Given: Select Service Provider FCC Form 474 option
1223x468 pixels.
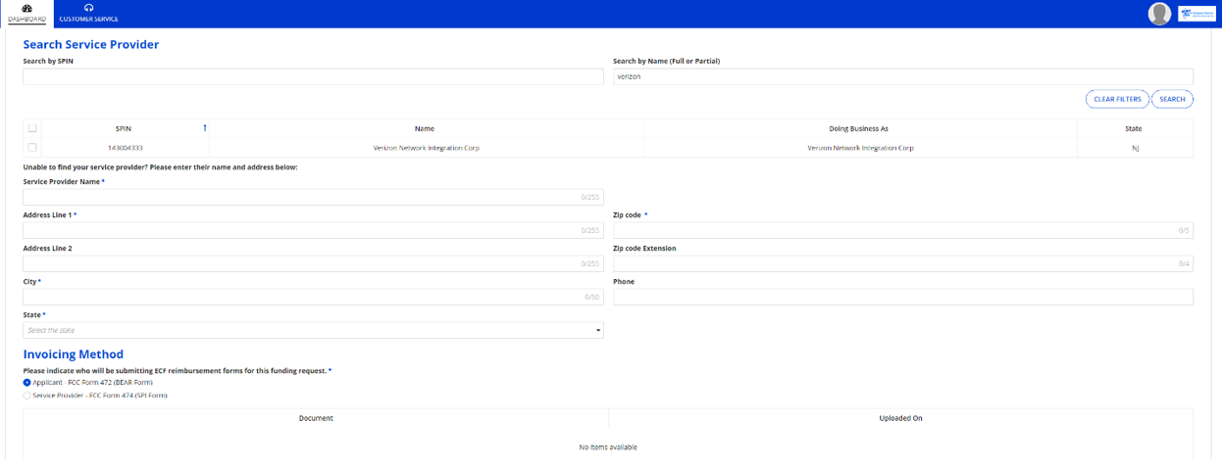Looking at the screenshot, I should click(27, 396).
